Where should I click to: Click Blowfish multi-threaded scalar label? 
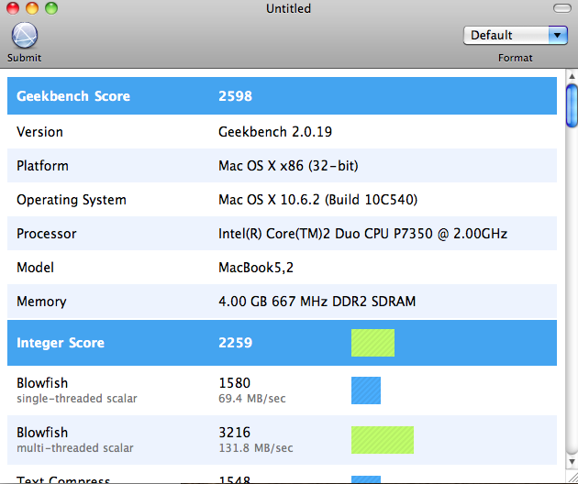click(x=75, y=440)
